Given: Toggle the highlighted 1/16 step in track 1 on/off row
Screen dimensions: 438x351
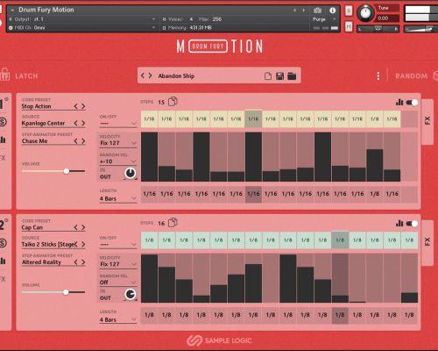Looking at the screenshot, I should [x=253, y=119].
